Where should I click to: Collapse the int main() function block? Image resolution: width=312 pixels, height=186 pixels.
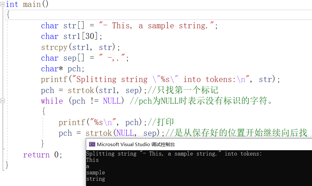pyautogui.click(x=3, y=4)
